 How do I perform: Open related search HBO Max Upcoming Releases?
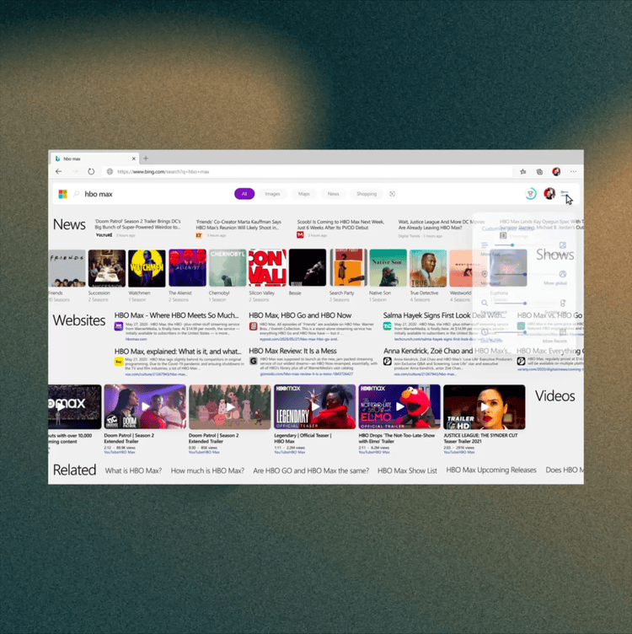tap(491, 470)
